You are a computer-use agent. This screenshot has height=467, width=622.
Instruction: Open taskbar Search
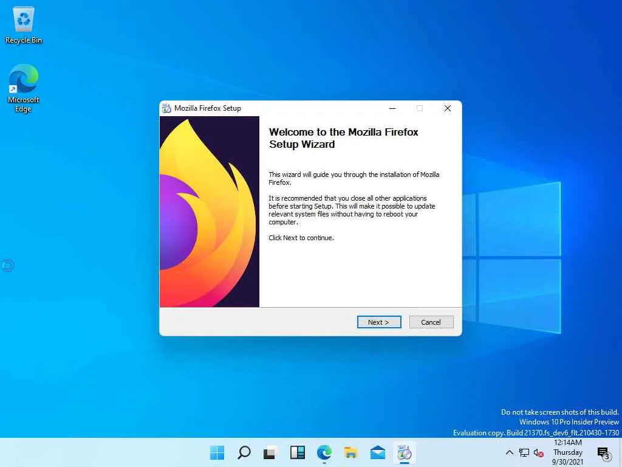click(244, 452)
